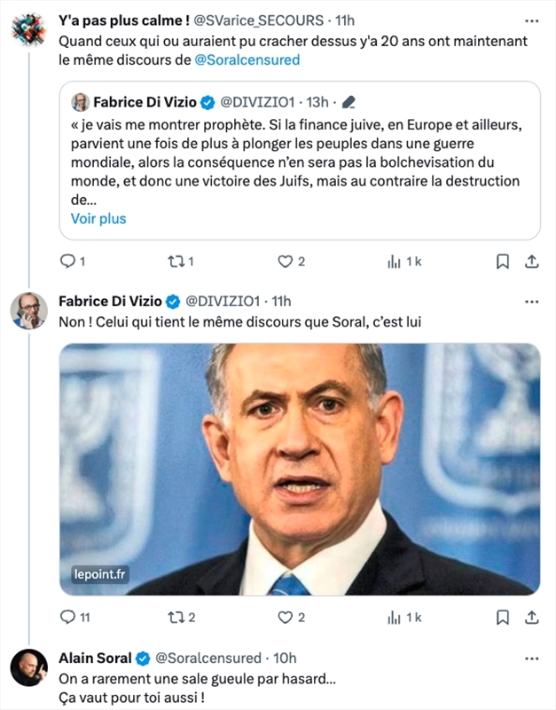556x710 pixels.
Task: Open the lepoint.fr article image
Action: coord(300,469)
